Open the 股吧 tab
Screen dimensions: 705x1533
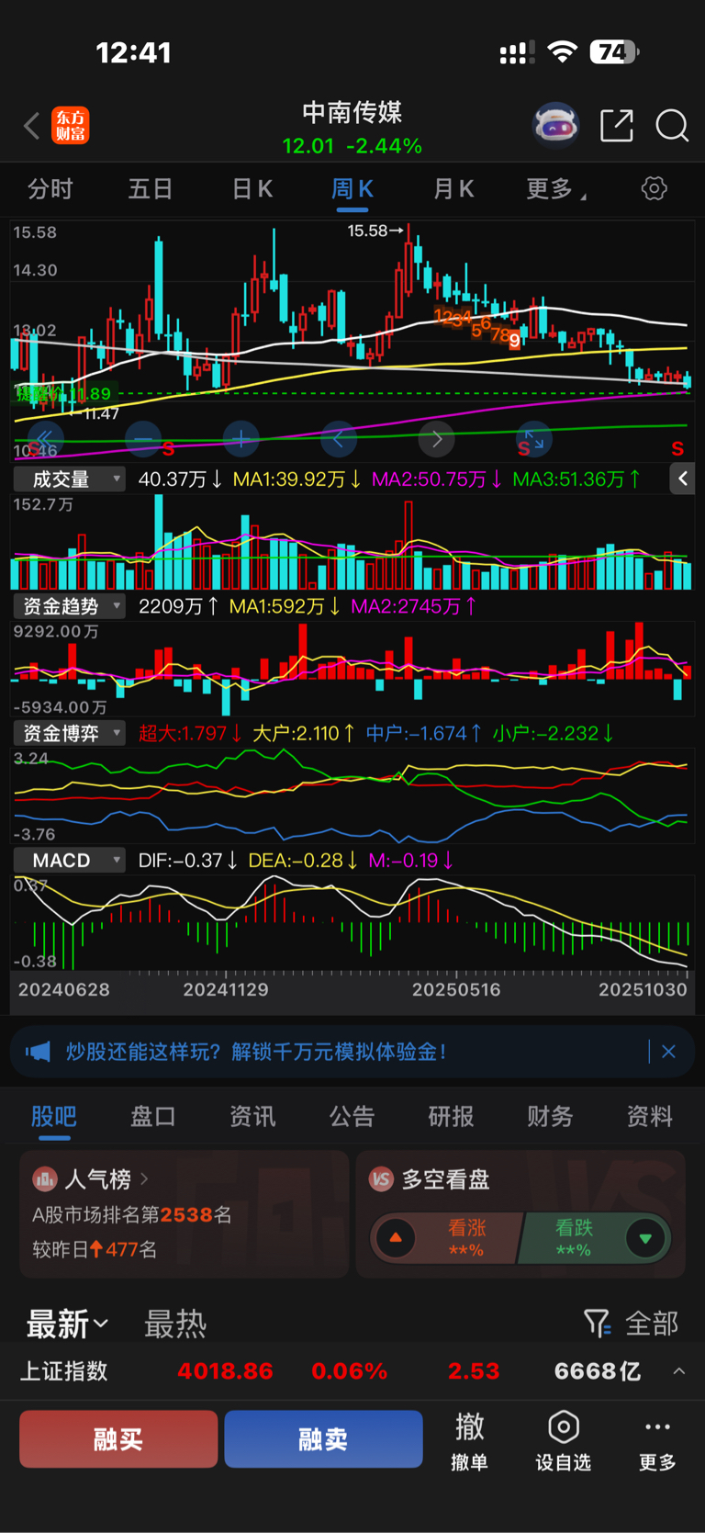click(54, 1117)
